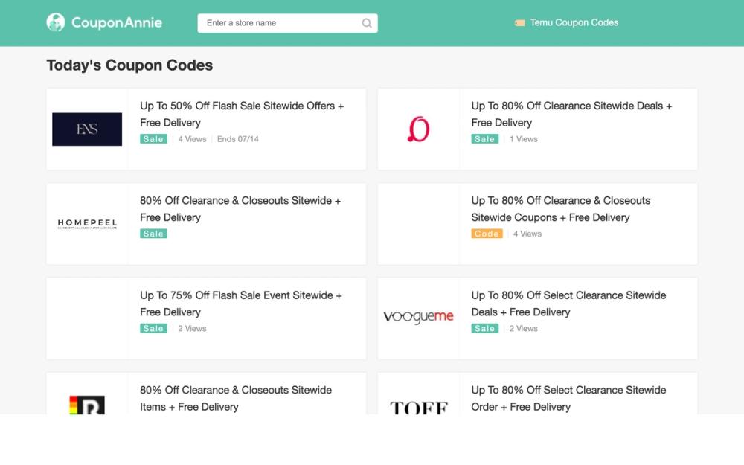The height and width of the screenshot is (465, 744).
Task: Open the CouponAnnie home link text
Action: click(117, 22)
